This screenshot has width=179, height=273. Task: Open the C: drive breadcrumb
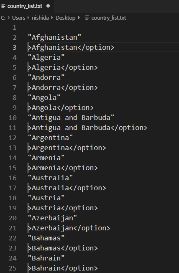click(x=3, y=18)
